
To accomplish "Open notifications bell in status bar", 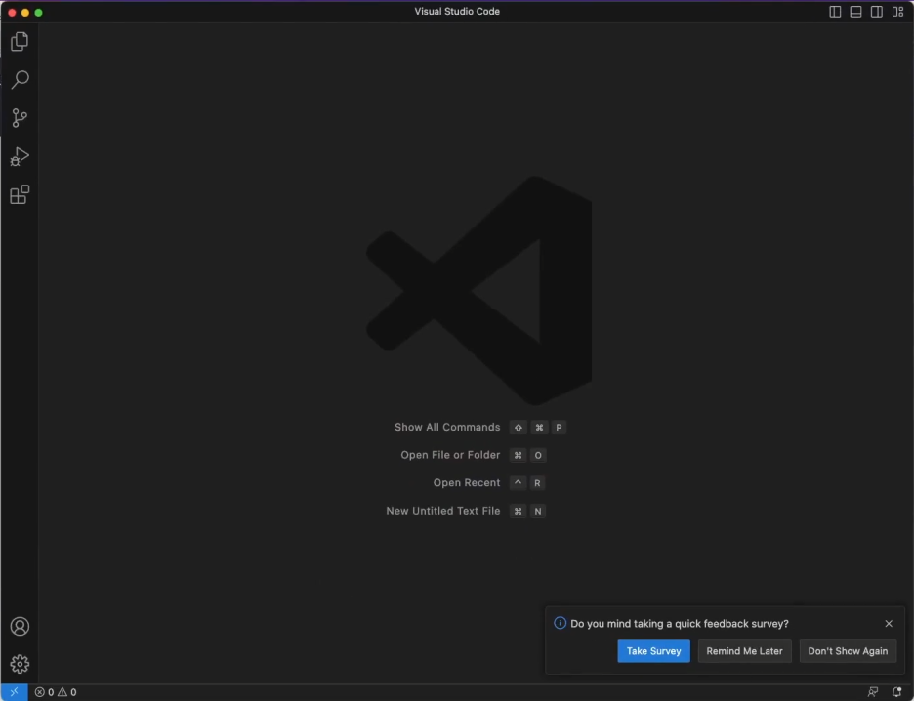I will 897,692.
